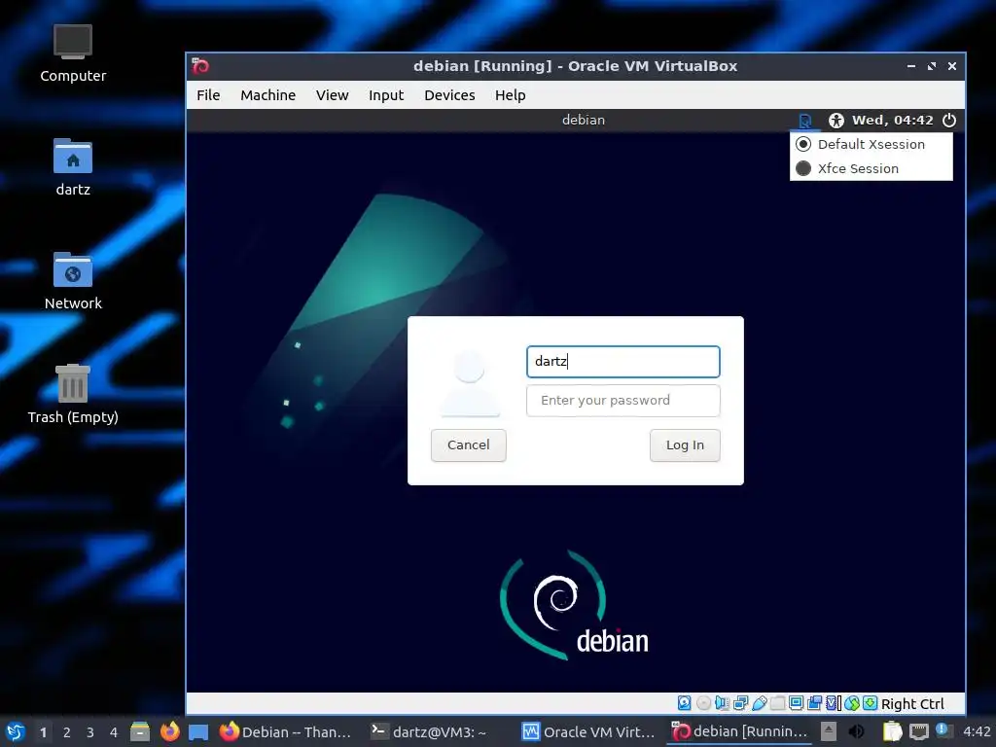Click the network adapters status icon
996x747 pixels.
tap(740, 703)
